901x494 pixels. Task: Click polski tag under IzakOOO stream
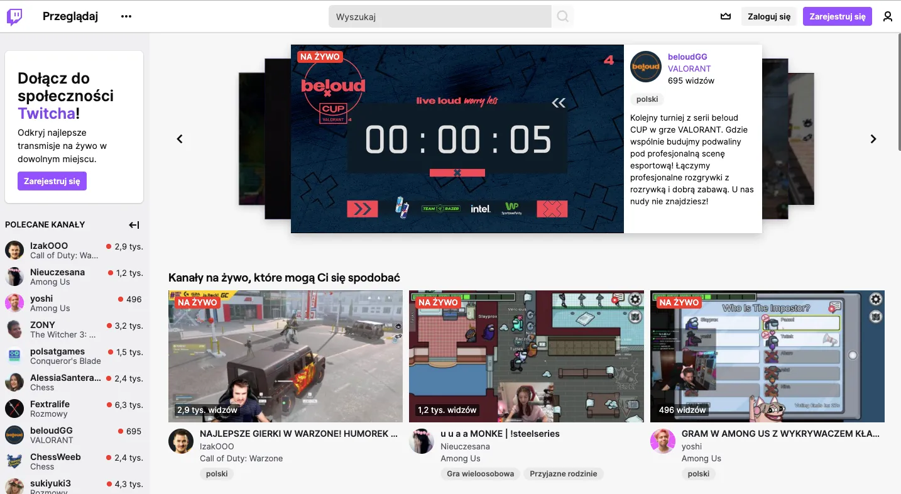pos(217,474)
